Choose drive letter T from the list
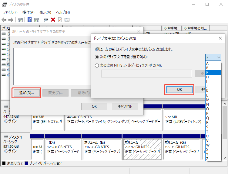 tap(213, 132)
